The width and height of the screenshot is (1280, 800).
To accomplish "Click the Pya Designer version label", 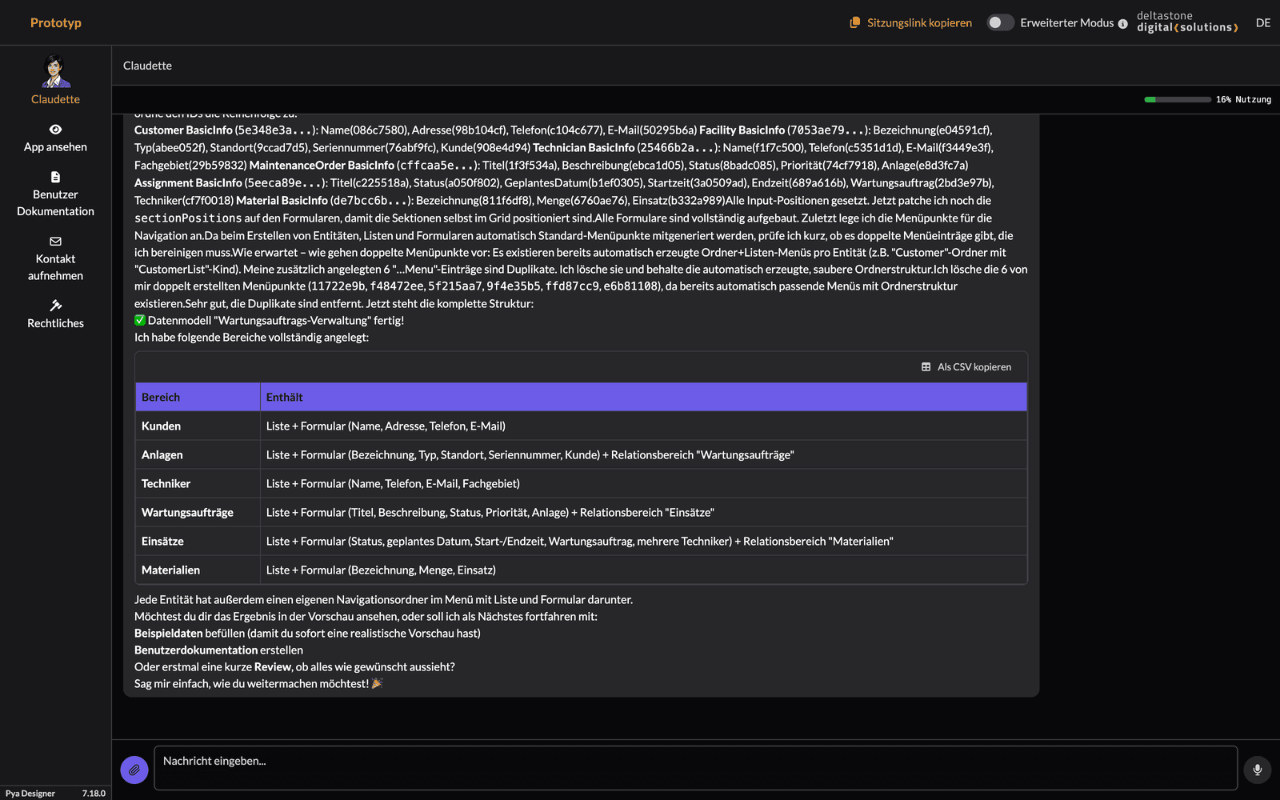I will (55, 794).
